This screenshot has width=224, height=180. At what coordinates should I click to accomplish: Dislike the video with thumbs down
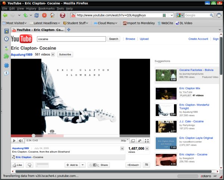(x=29, y=165)
